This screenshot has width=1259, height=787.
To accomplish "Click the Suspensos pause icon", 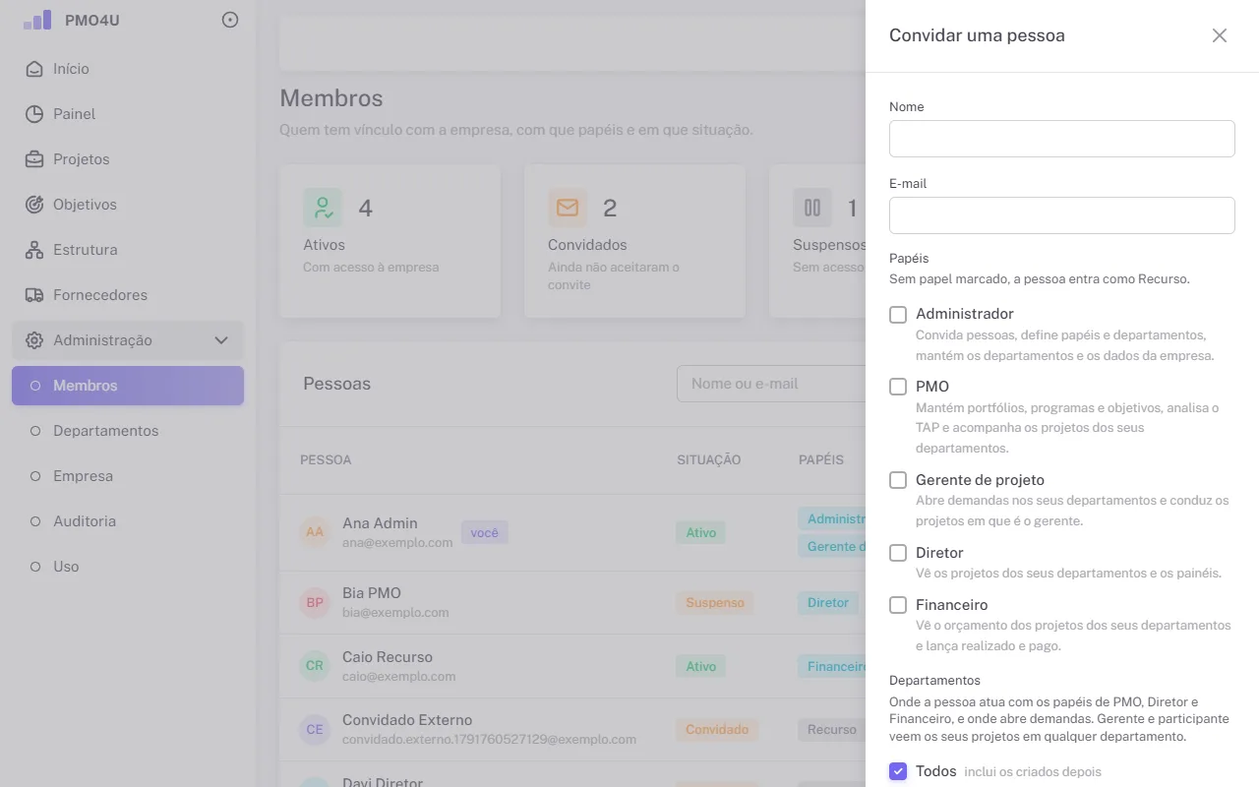I will point(812,208).
